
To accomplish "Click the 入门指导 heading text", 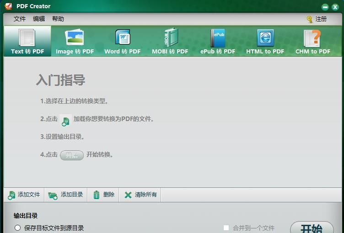I will [x=60, y=80].
